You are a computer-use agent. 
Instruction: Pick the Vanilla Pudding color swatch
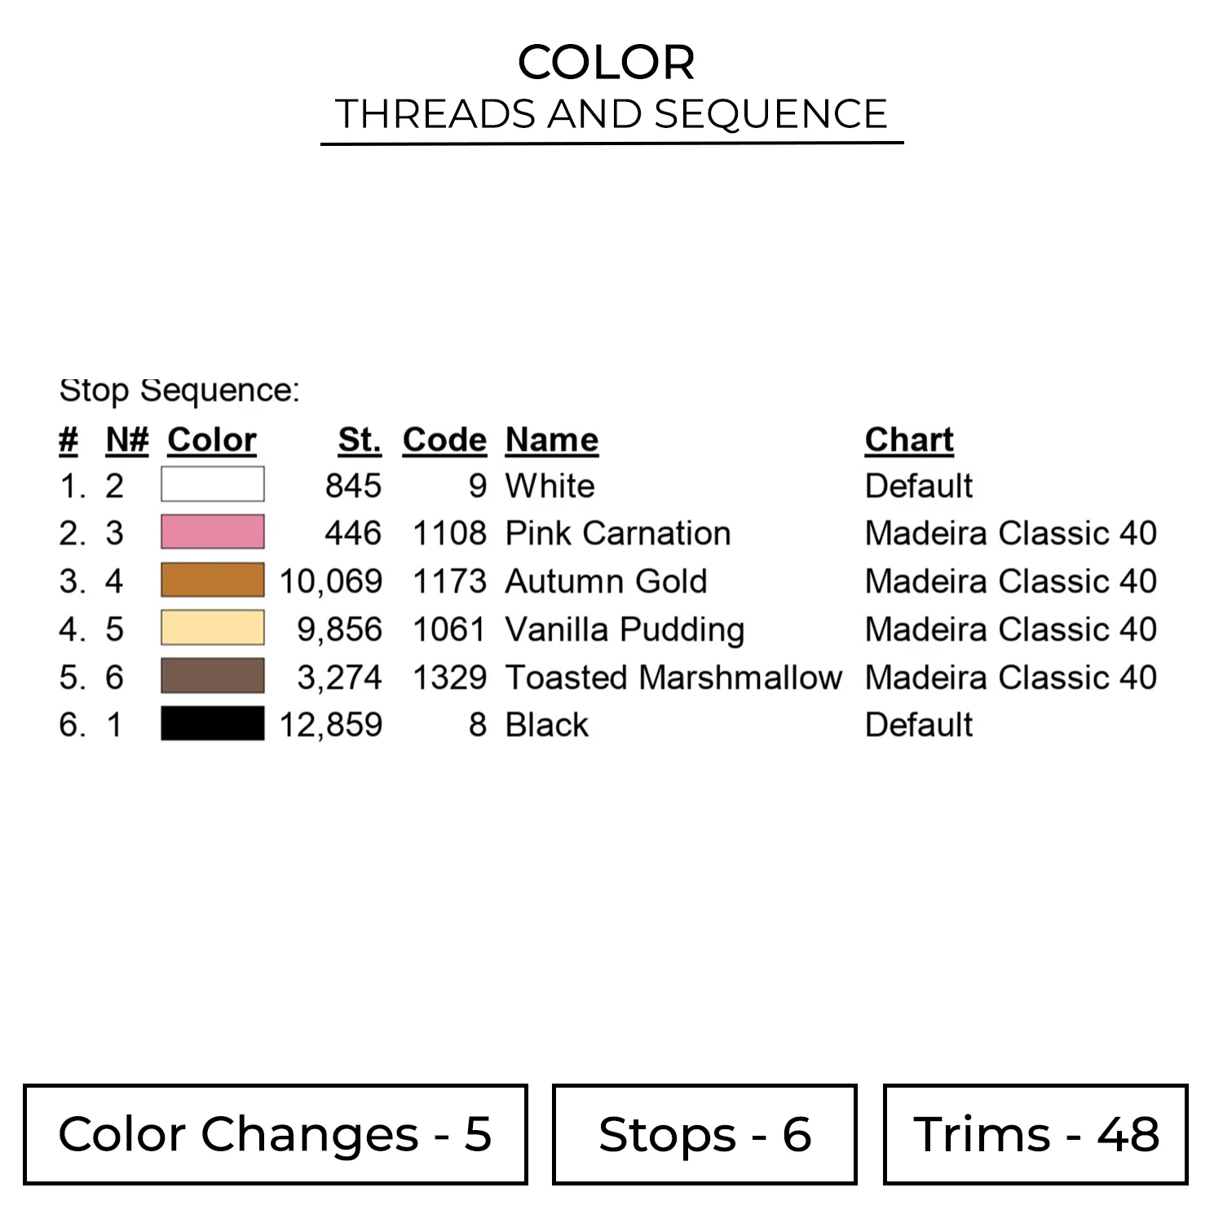pos(212,629)
